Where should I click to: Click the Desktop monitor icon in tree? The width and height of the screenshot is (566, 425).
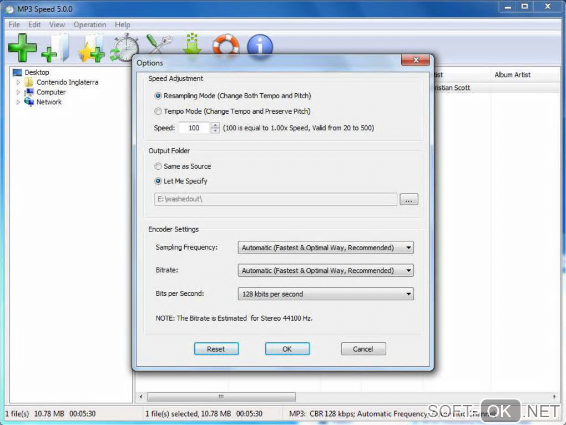17,73
